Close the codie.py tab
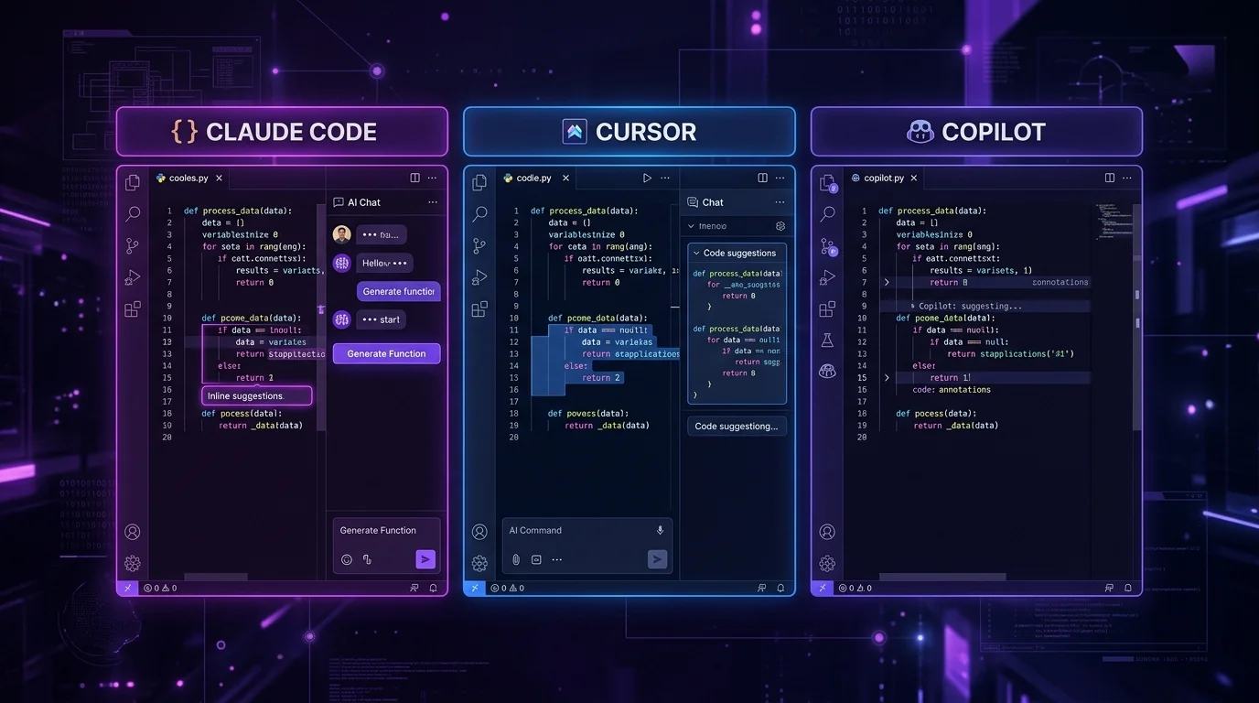 pyautogui.click(x=565, y=178)
